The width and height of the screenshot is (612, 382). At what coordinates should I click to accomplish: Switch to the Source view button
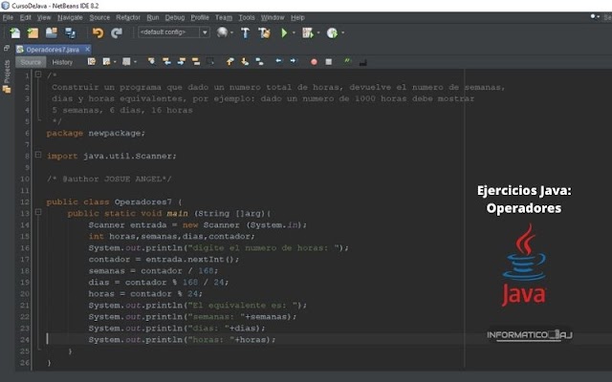pos(31,62)
